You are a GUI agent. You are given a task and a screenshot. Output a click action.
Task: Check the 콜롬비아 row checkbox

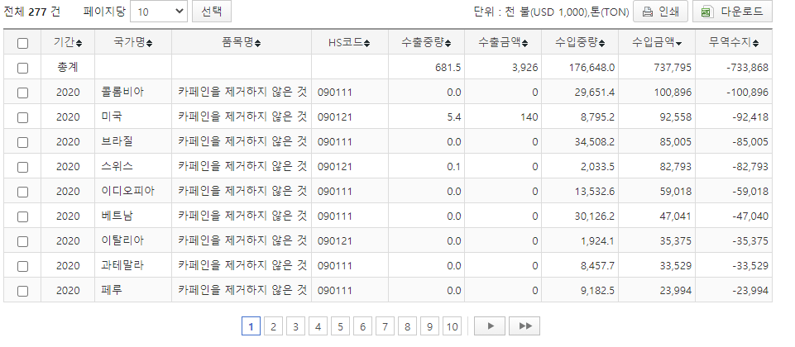pyautogui.click(x=22, y=93)
